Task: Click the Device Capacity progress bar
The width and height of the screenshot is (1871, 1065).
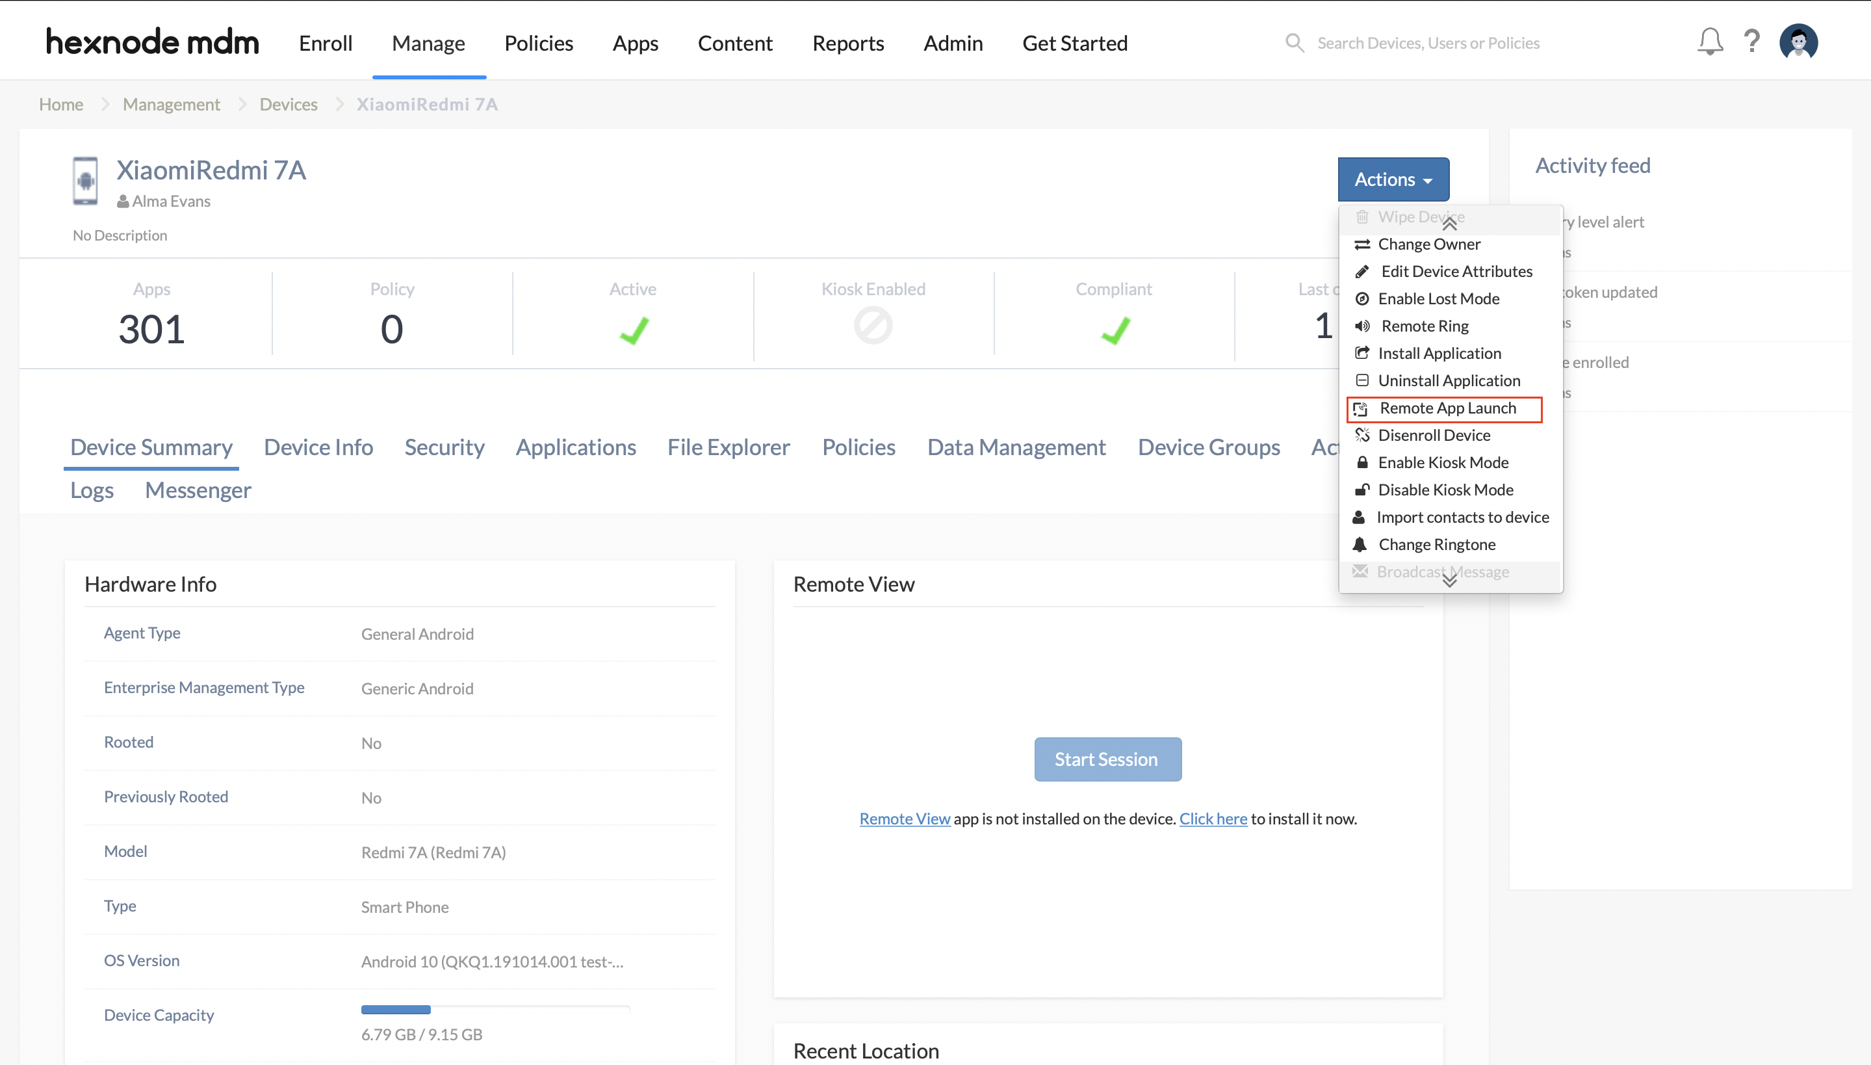Action: click(495, 1009)
